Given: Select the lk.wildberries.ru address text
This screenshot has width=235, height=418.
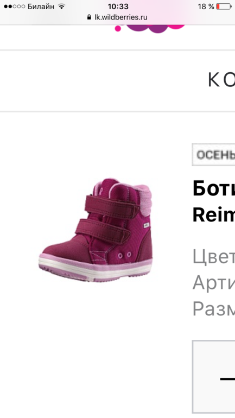Looking at the screenshot, I should (121, 17).
